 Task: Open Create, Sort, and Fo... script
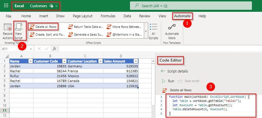coord(47,35)
